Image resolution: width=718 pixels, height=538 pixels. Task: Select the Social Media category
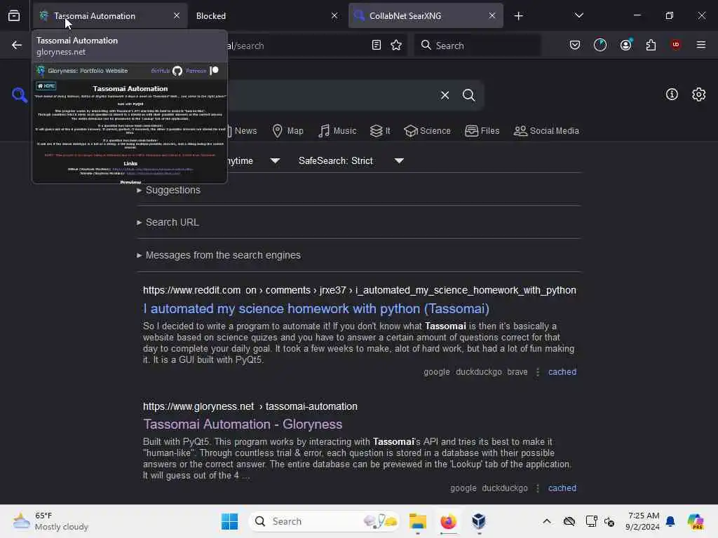pos(546,131)
